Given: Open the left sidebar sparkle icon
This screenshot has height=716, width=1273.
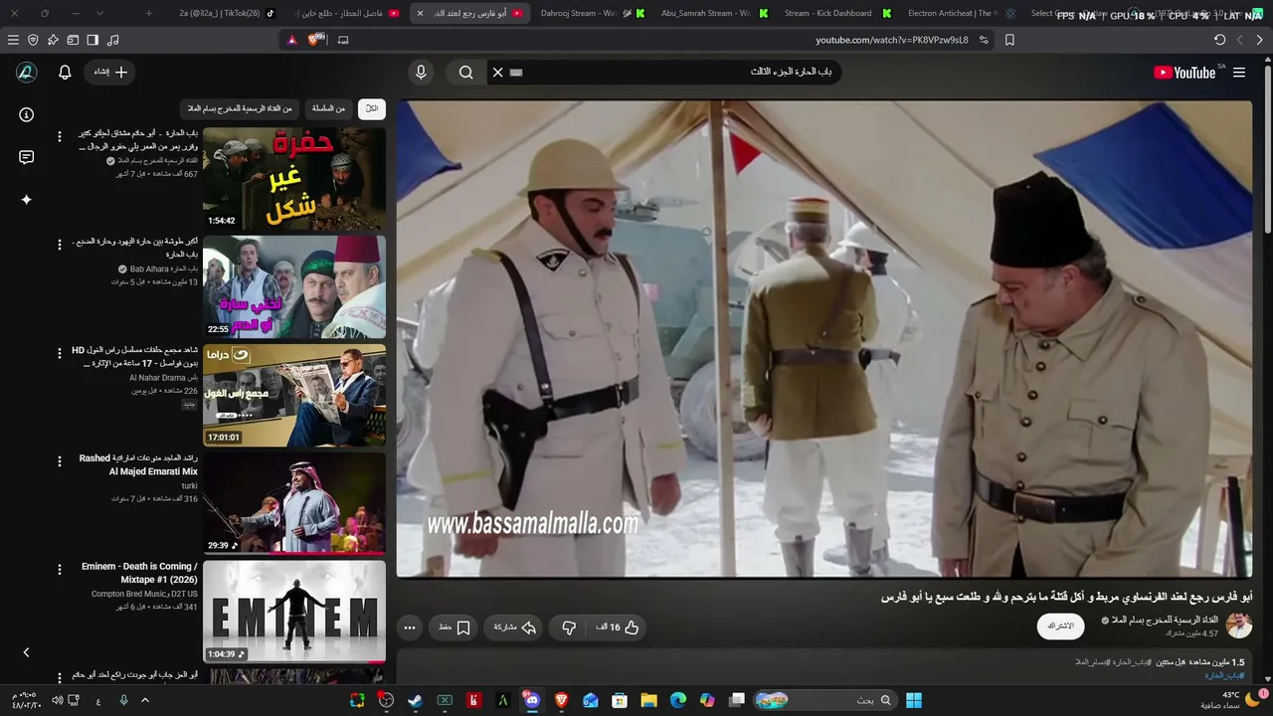Looking at the screenshot, I should tap(27, 199).
